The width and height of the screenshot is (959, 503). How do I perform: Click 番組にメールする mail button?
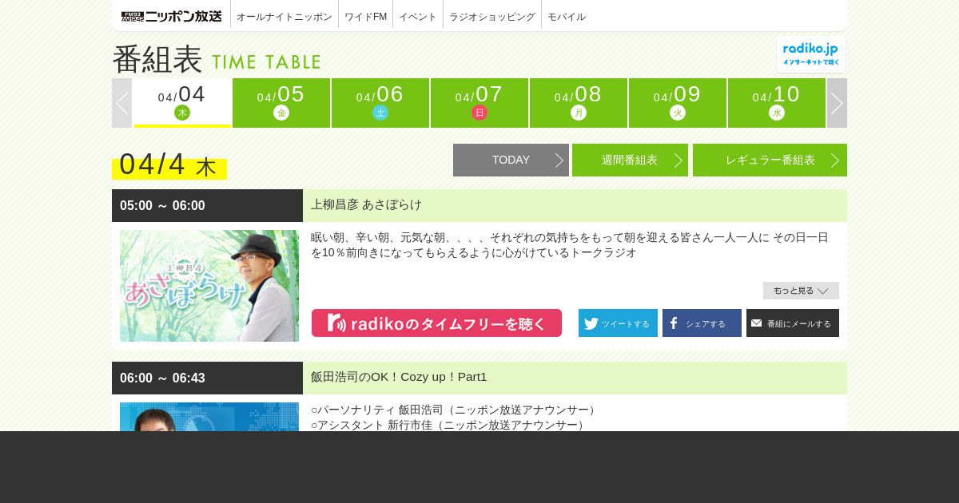[793, 323]
